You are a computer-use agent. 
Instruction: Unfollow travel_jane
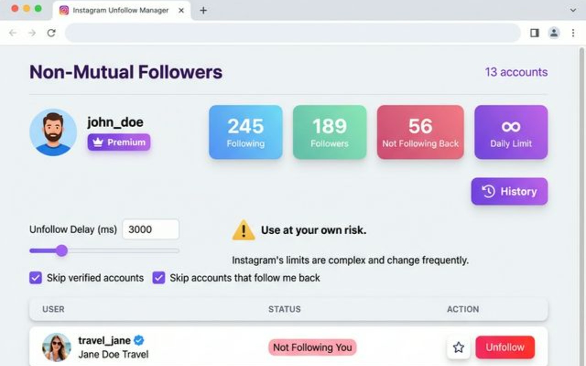(505, 347)
